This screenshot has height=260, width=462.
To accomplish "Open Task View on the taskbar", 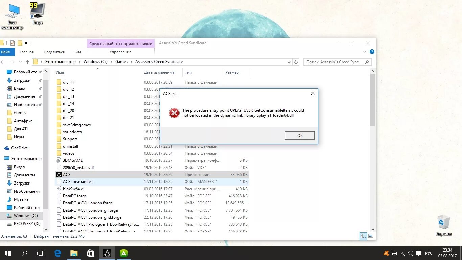I will [41, 253].
